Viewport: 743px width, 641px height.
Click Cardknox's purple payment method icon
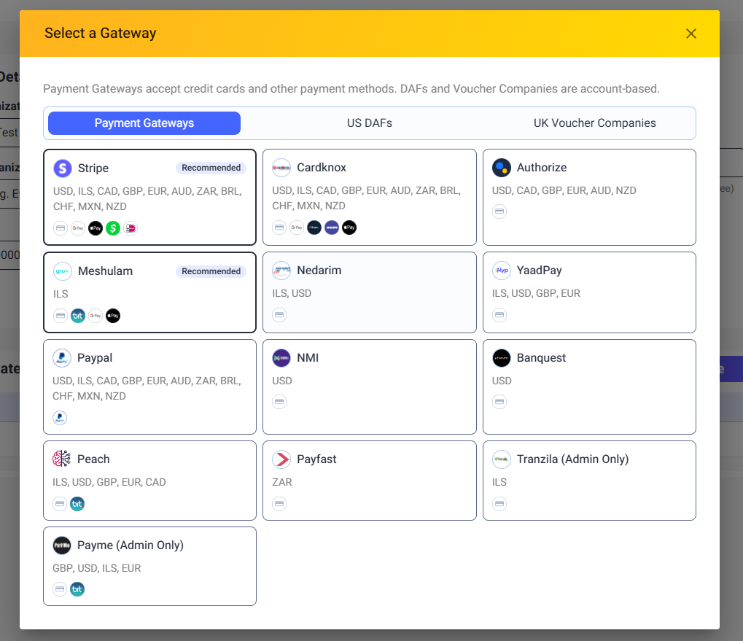pyautogui.click(x=332, y=228)
